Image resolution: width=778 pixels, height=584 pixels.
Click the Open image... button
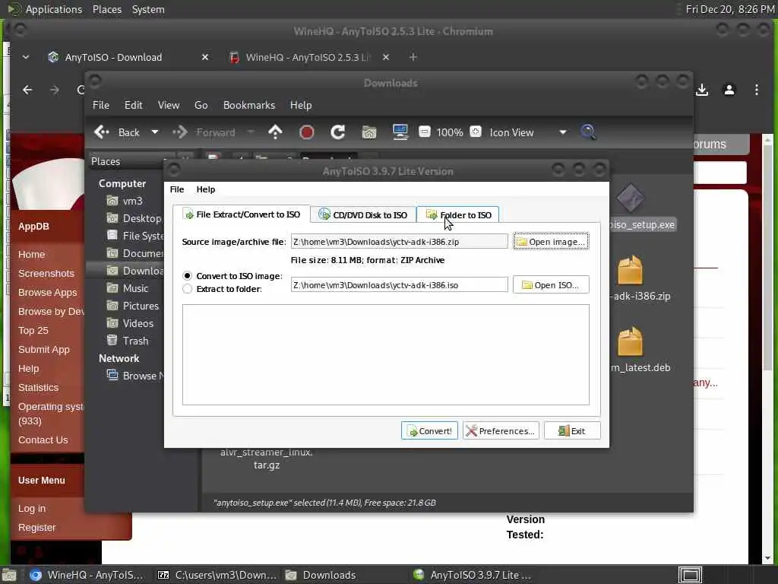click(x=551, y=241)
